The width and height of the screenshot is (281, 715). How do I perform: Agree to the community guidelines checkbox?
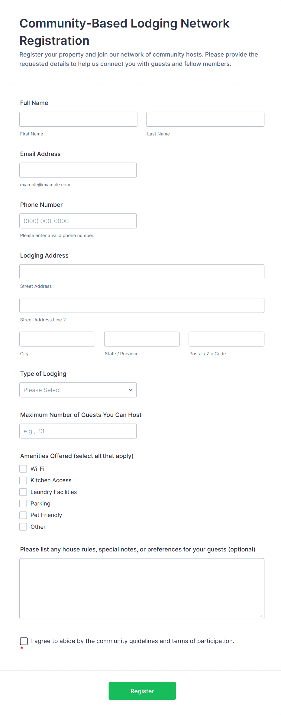(x=24, y=641)
